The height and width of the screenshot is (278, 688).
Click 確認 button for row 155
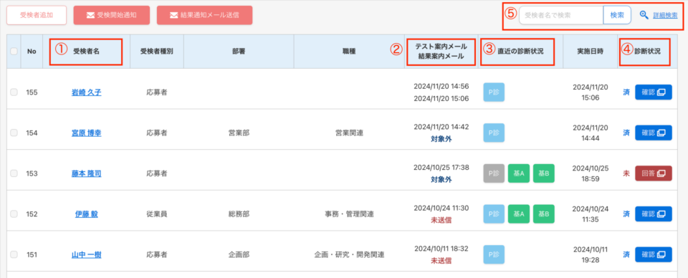point(654,92)
